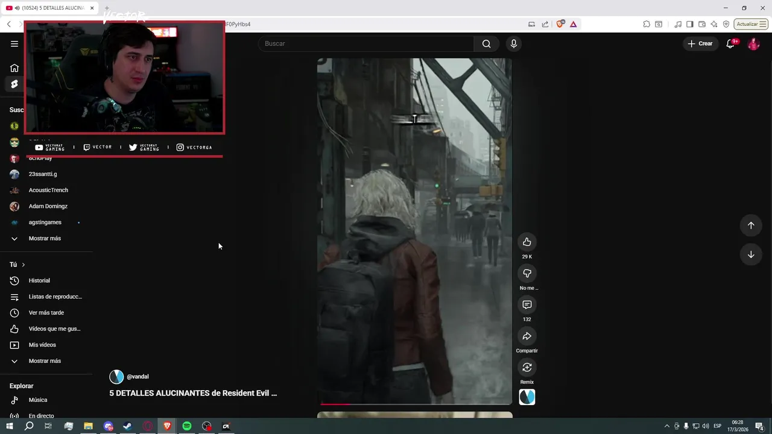This screenshot has height=434, width=772.
Task: Open Brave VPN shield icon
Action: [726, 24]
